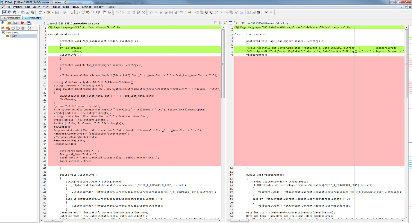The height and width of the screenshot is (223, 412).
Task: Open the color pie-chart selector icon
Action: click(207, 12)
